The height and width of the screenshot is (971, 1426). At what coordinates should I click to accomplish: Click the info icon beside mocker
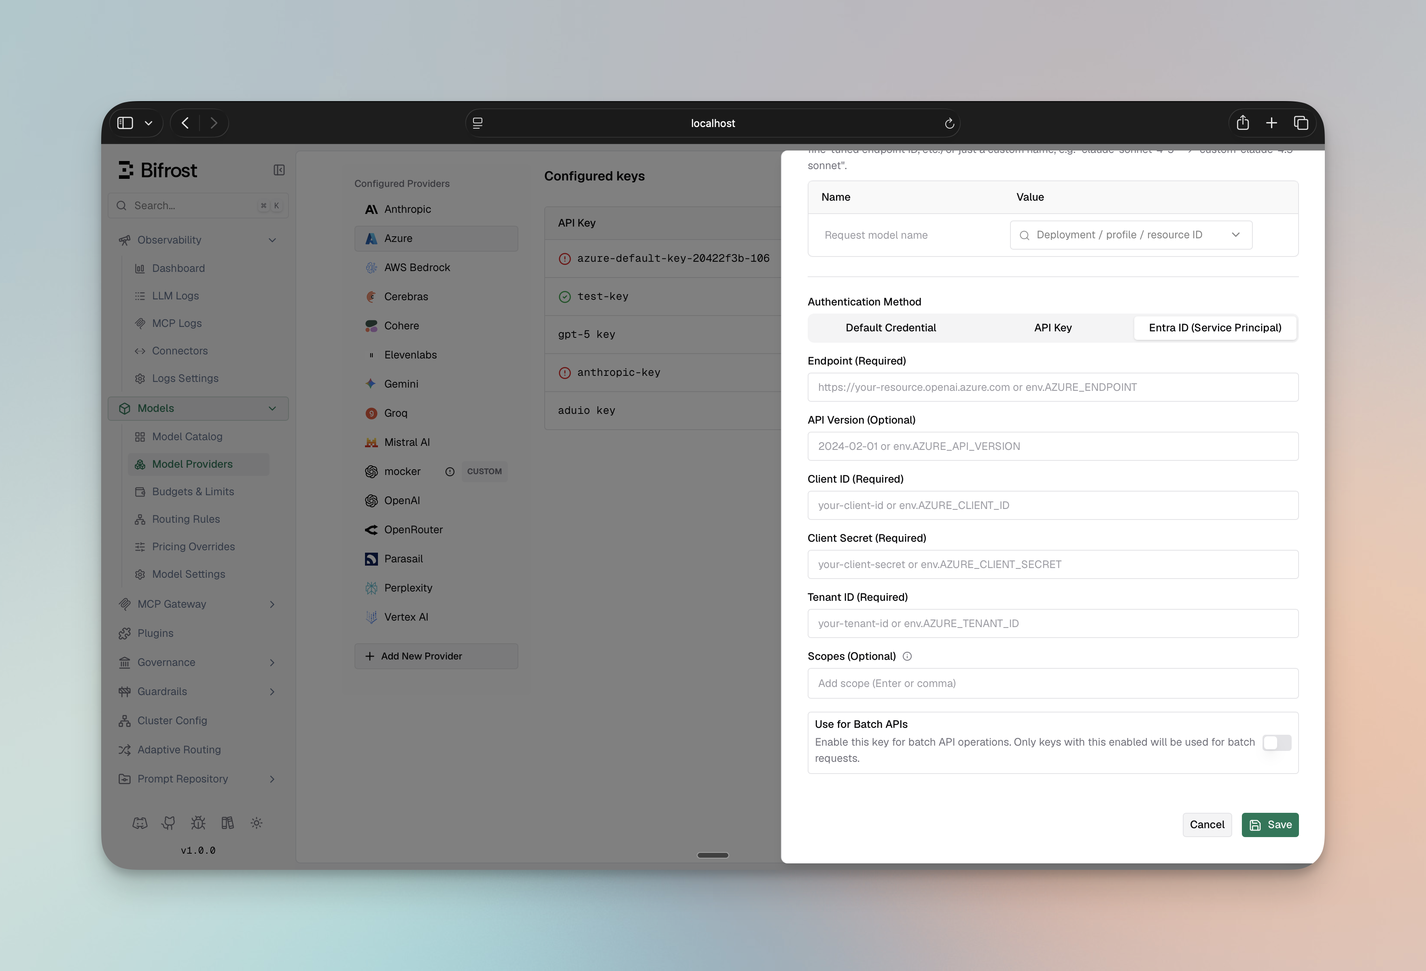(x=450, y=472)
